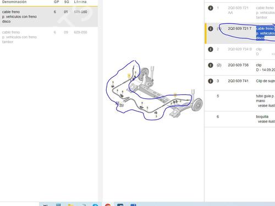275x206 pixels.
Task: Select the 'cable freno ... freno tambor' row
Action: 49,37
